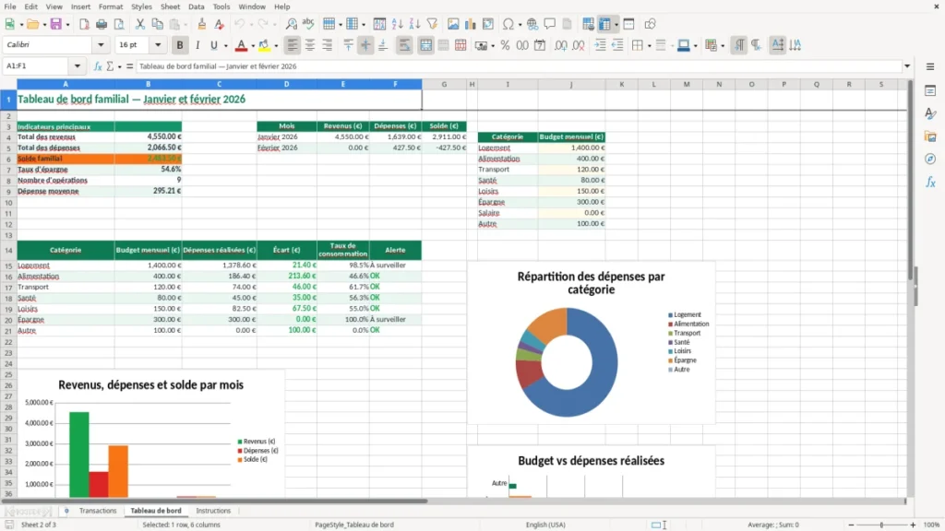The height and width of the screenshot is (531, 945).
Task: Insert a comment
Action: tap(550, 24)
